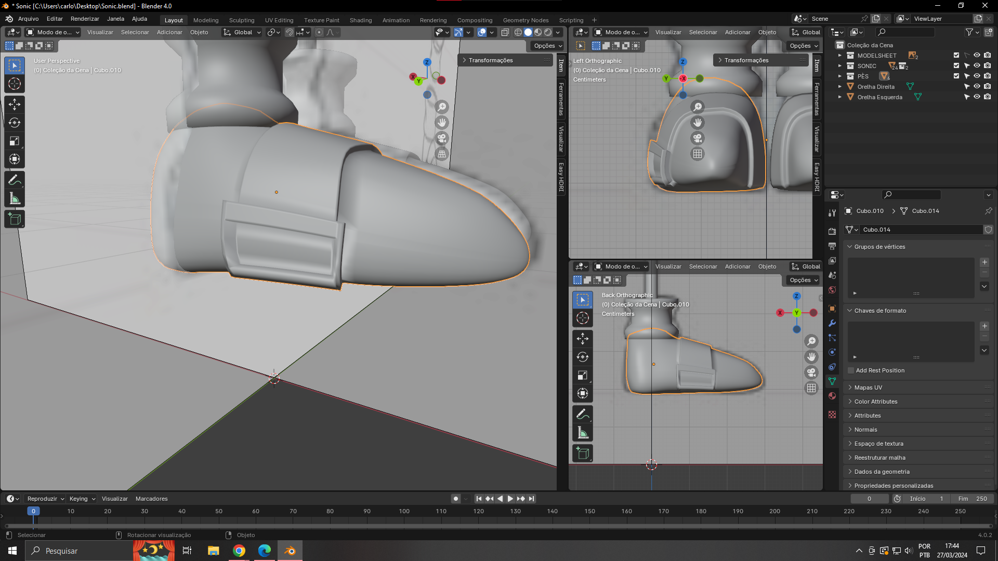Screen dimensions: 998x561
Task: Select the Add Cube tool
Action: 15,219
